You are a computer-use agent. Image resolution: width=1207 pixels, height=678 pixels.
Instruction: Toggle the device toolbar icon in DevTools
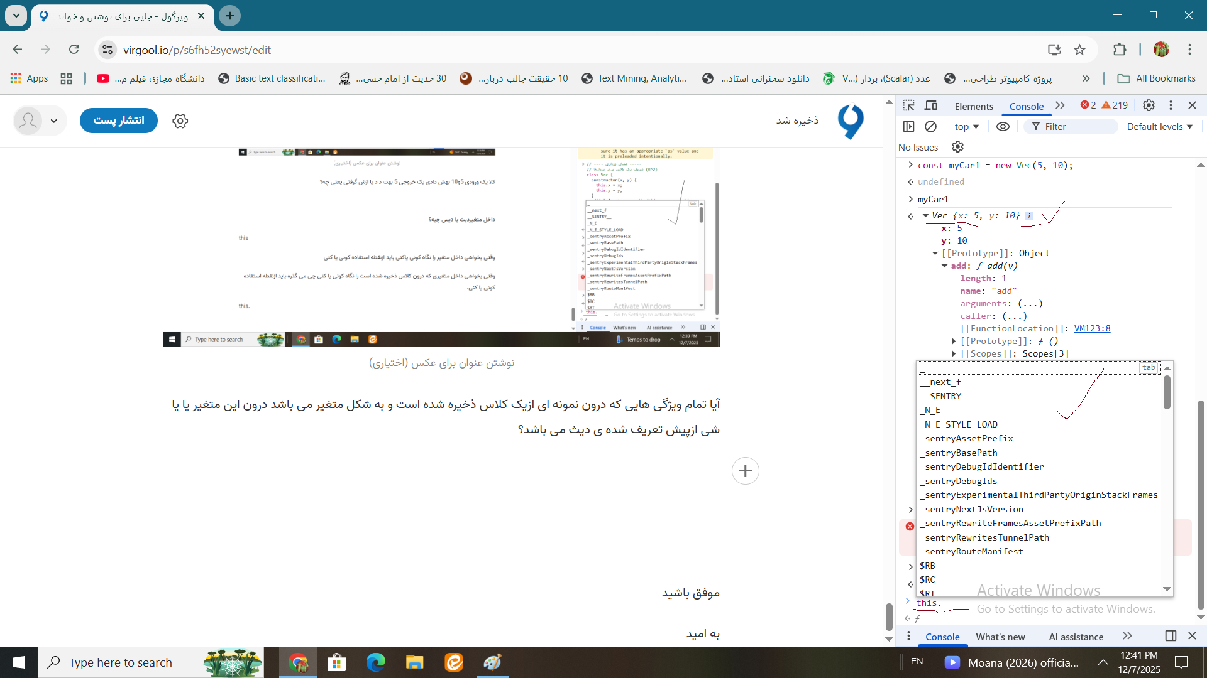[931, 105]
